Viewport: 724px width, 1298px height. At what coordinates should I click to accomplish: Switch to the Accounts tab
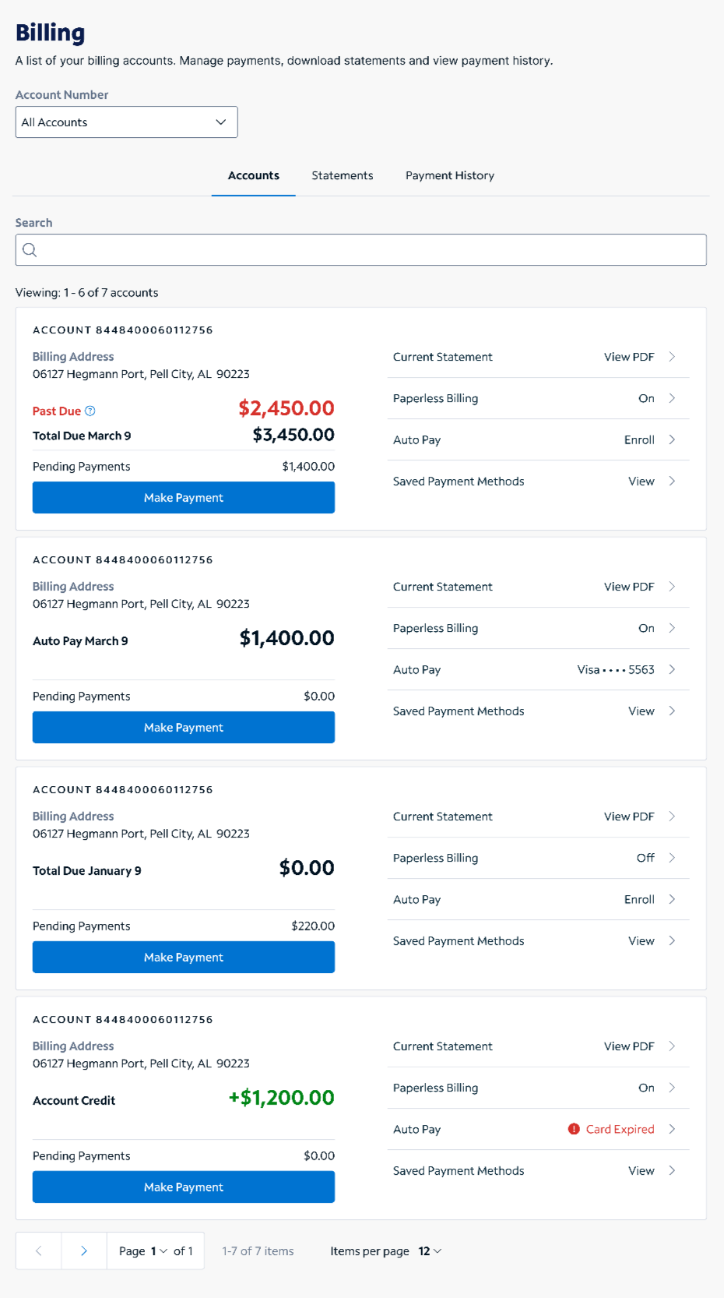[254, 175]
